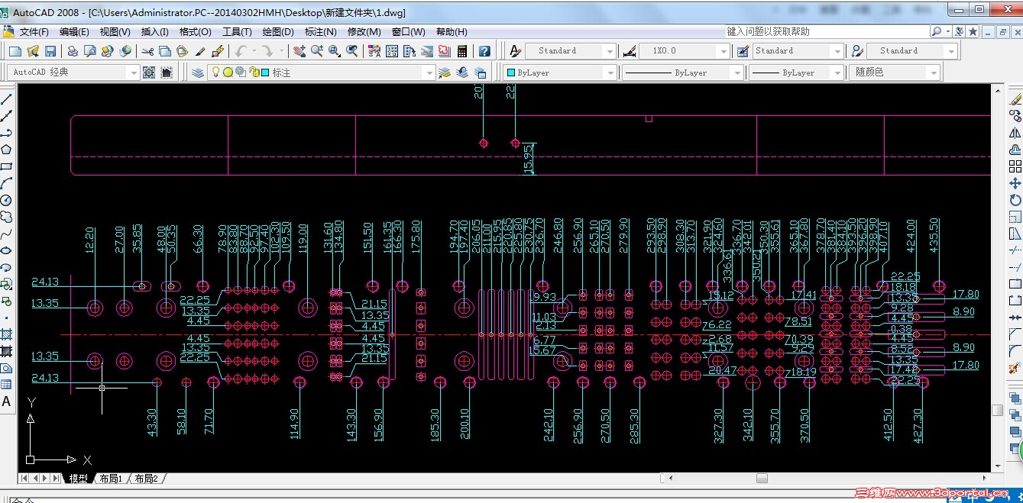The height and width of the screenshot is (503, 1023).
Task: Toggle the layer on/off lightbulb icon
Action: pyautogui.click(x=216, y=73)
